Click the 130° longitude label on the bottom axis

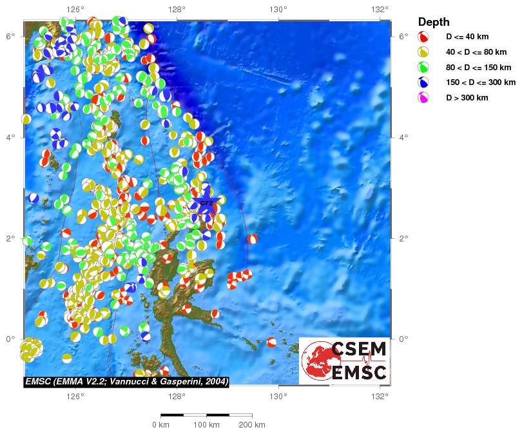coord(278,396)
